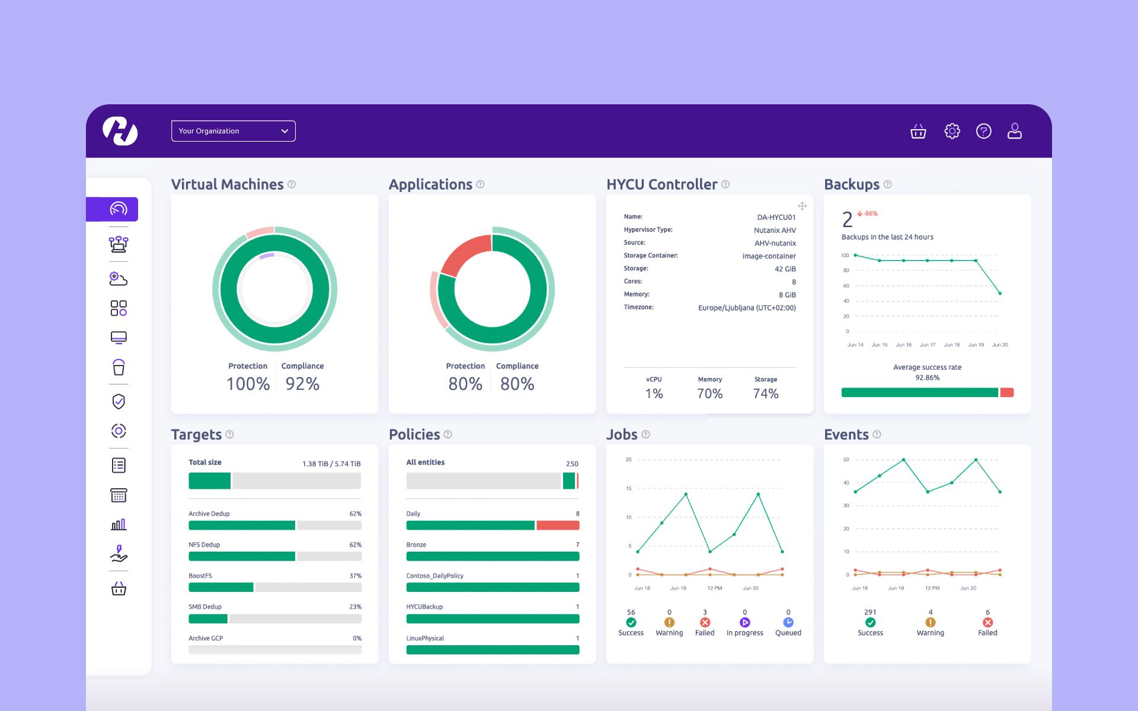
Task: Open the help question mark icon
Action: click(983, 131)
